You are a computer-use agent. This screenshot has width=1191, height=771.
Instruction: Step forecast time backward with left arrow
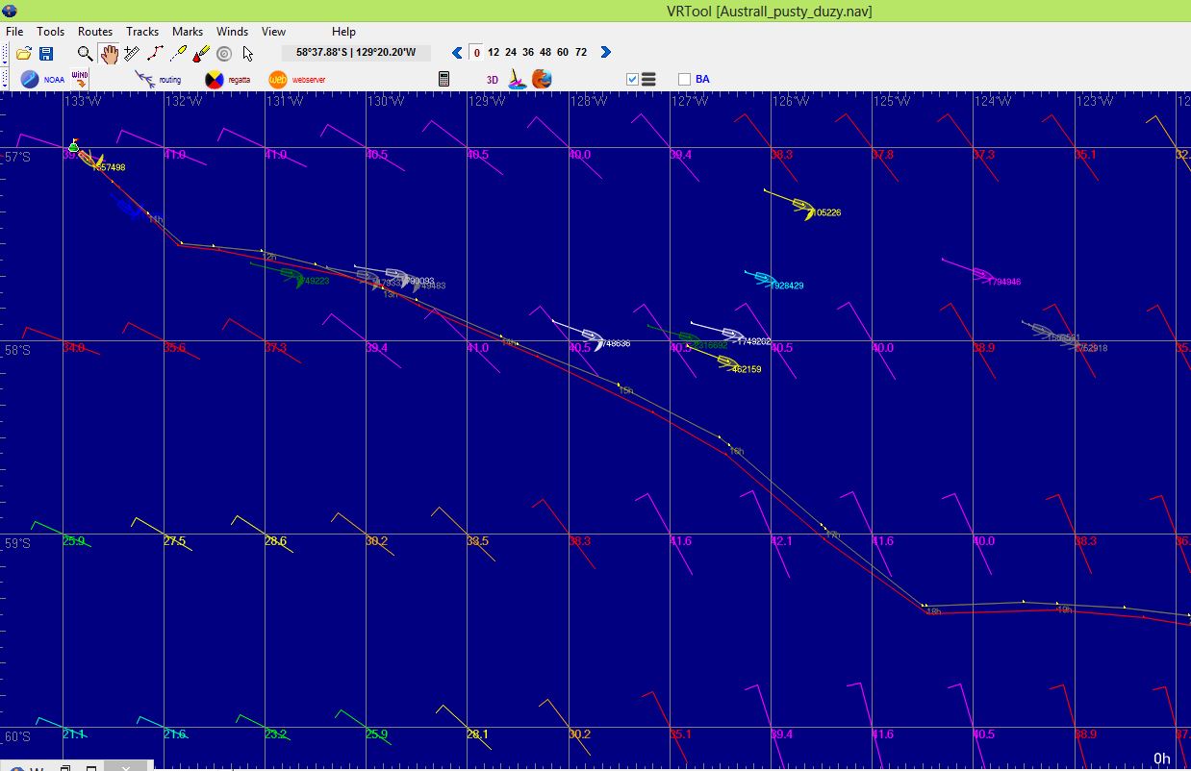(458, 53)
